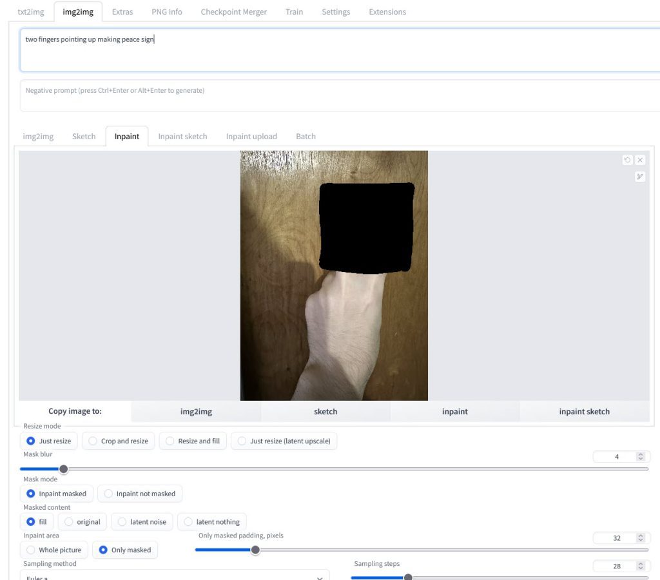The image size is (660, 580).
Task: Adjust the Sampling steps slider handle
Action: click(408, 577)
